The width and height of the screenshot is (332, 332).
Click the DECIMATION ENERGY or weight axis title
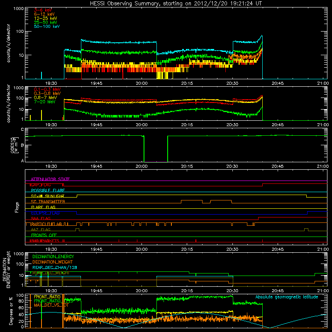(x=6, y=269)
